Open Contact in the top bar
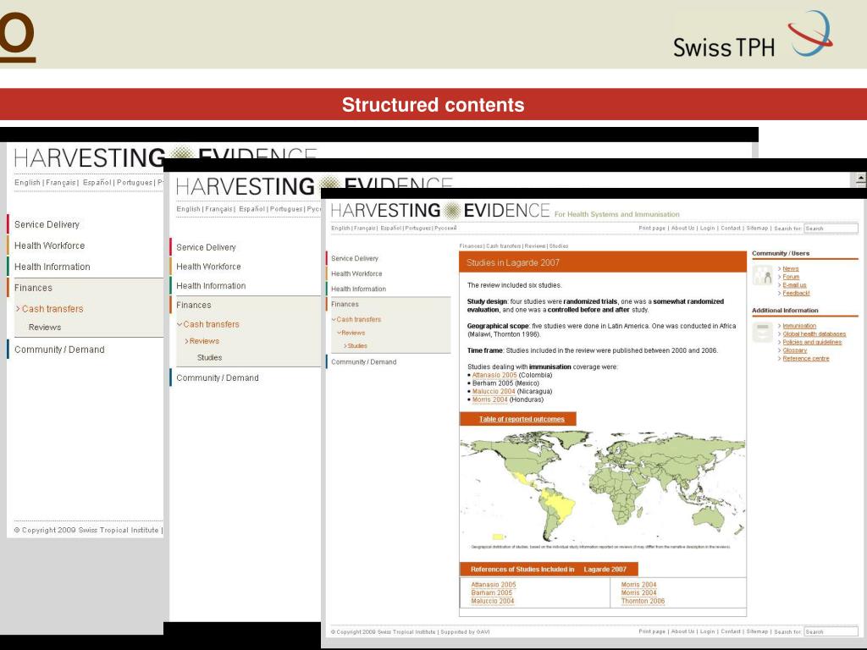This screenshot has height=650, width=867. [731, 228]
